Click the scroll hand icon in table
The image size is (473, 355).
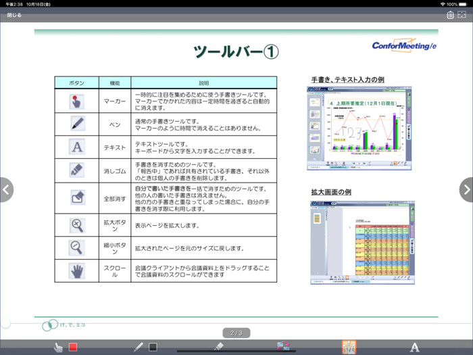click(76, 271)
